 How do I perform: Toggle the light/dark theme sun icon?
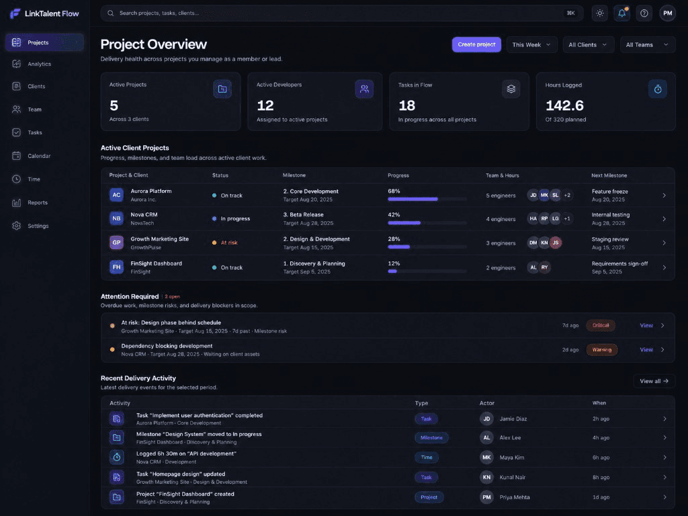coord(600,13)
